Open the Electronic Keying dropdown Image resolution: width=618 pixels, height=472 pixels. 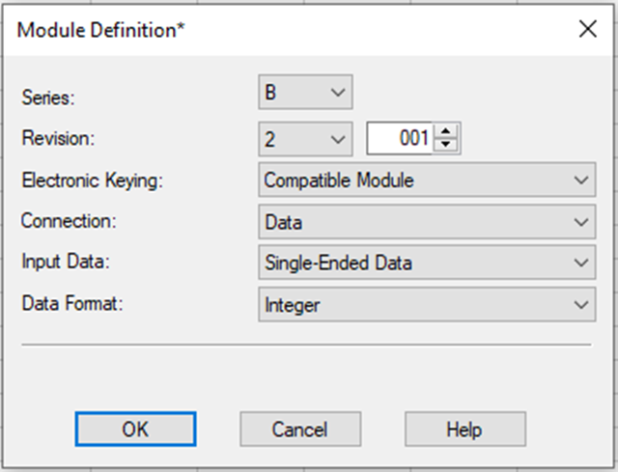click(427, 180)
